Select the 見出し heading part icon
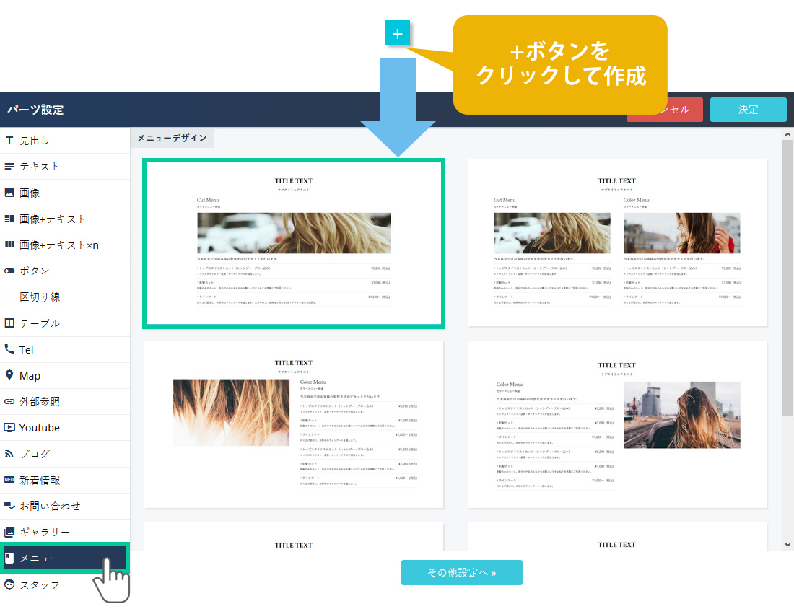 coord(9,140)
